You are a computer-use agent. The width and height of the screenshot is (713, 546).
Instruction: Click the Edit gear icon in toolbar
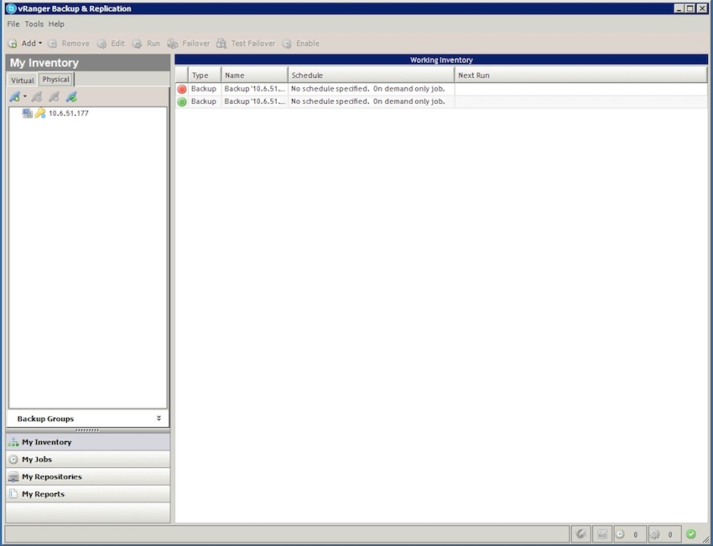(x=101, y=44)
